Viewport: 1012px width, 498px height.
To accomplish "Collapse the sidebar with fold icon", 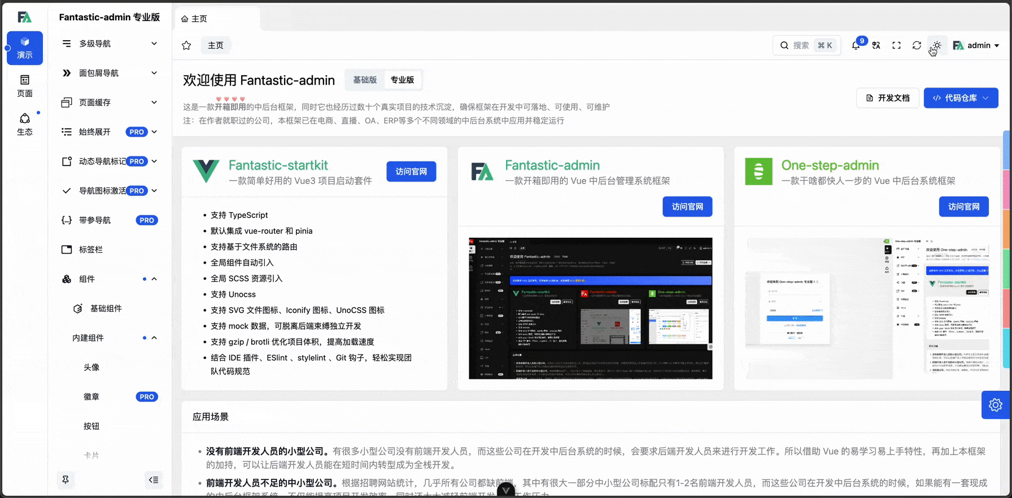I will click(154, 480).
